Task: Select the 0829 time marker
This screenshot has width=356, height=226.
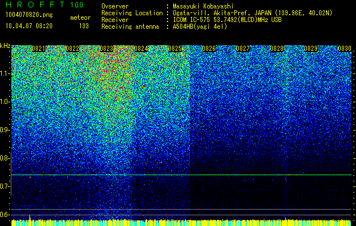Action: point(311,49)
